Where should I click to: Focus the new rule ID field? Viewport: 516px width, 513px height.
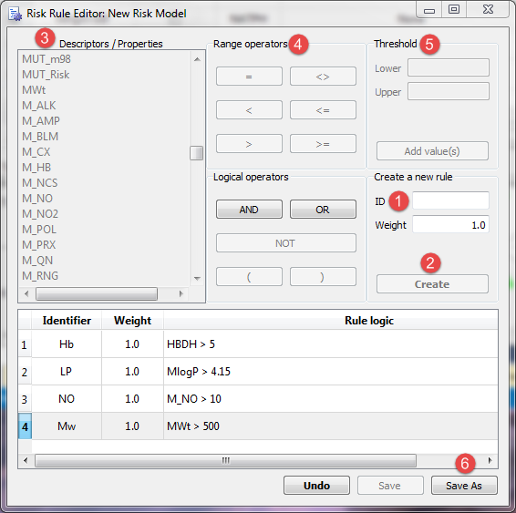(x=450, y=200)
